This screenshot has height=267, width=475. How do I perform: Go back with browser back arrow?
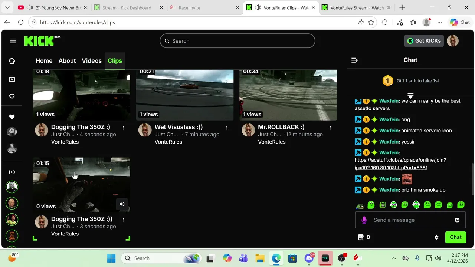[7, 22]
